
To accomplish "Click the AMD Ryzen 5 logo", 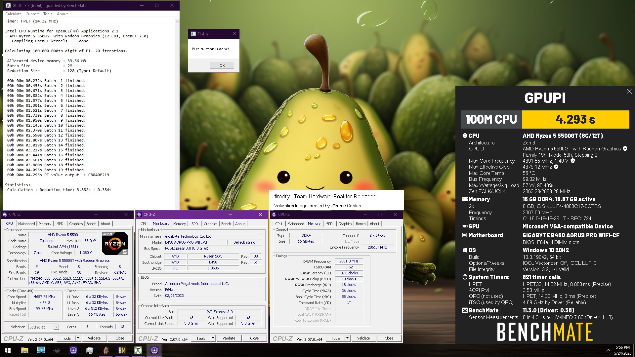I will point(115,243).
